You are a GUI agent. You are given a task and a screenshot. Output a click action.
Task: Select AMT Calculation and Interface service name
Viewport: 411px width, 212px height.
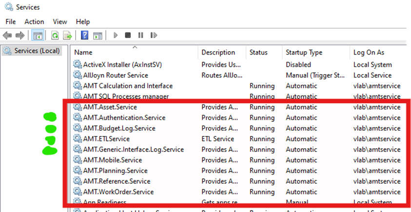tap(128, 86)
